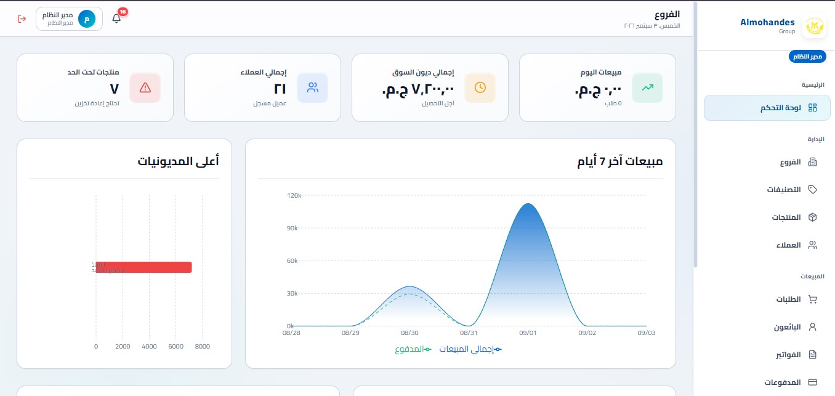
Task: Go to الفواتير in the sidebar
Action: pyautogui.click(x=767, y=354)
